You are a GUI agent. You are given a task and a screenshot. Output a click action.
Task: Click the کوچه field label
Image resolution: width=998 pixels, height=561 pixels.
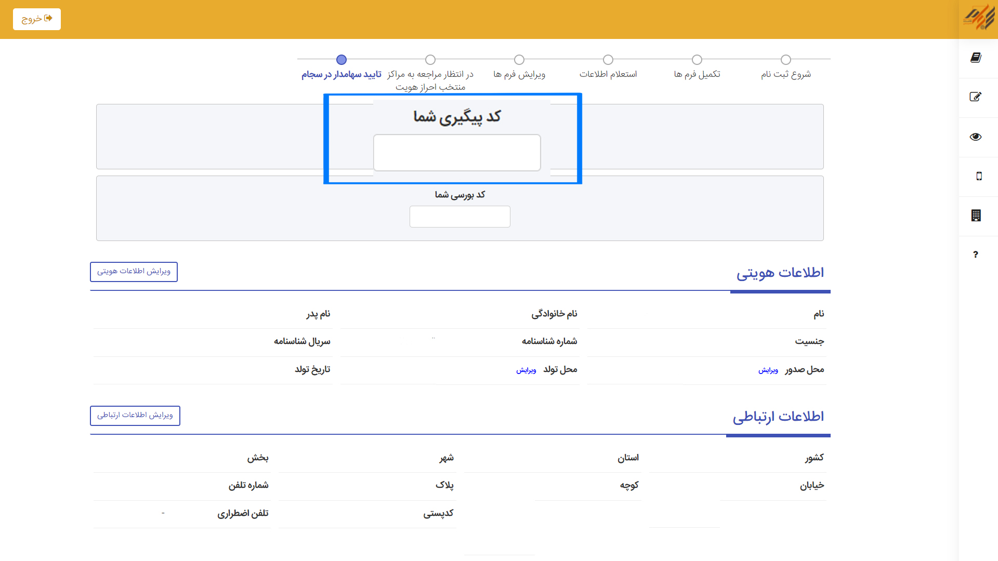pos(629,486)
